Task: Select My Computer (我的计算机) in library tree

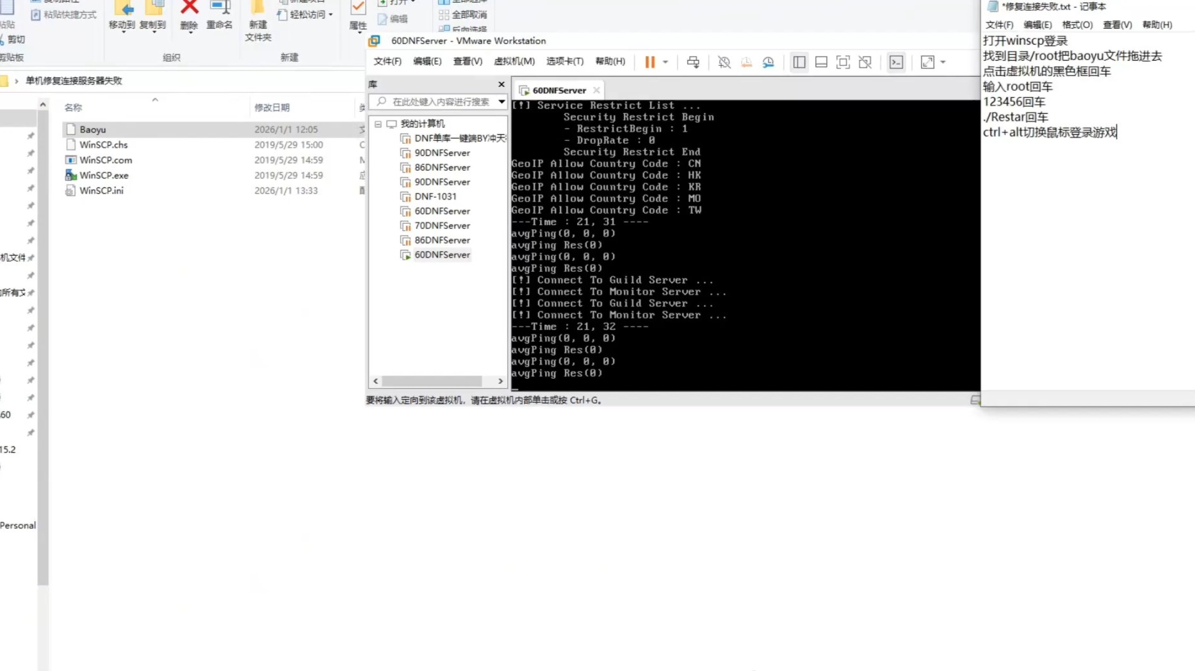Action: point(422,124)
